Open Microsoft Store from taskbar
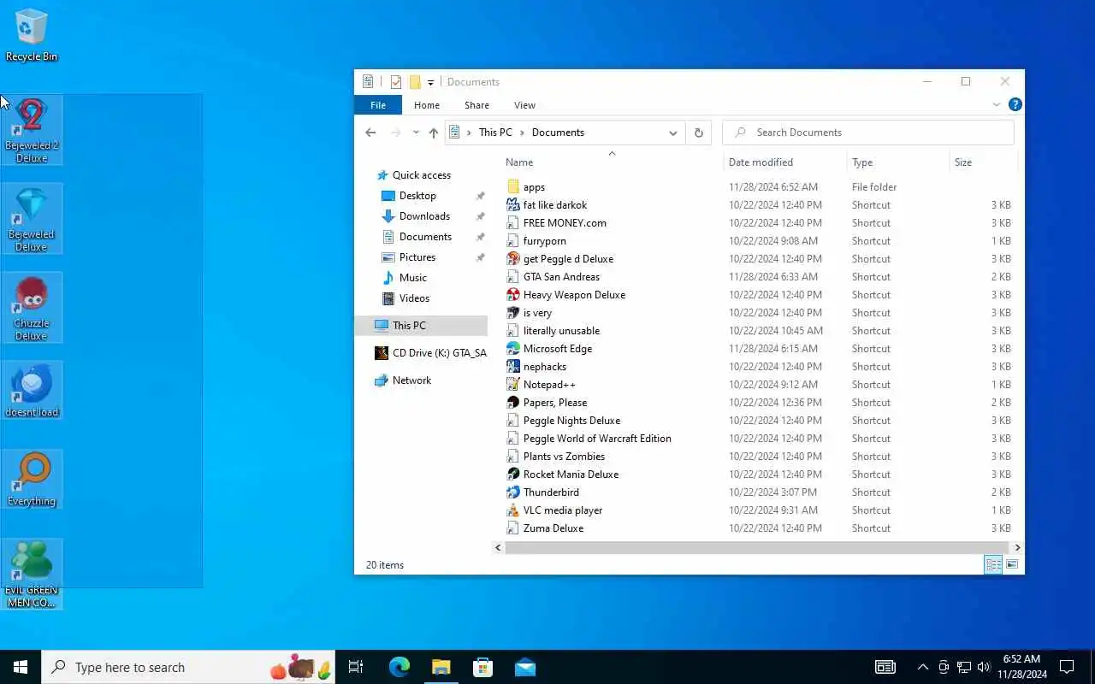The width and height of the screenshot is (1095, 684). 482,667
